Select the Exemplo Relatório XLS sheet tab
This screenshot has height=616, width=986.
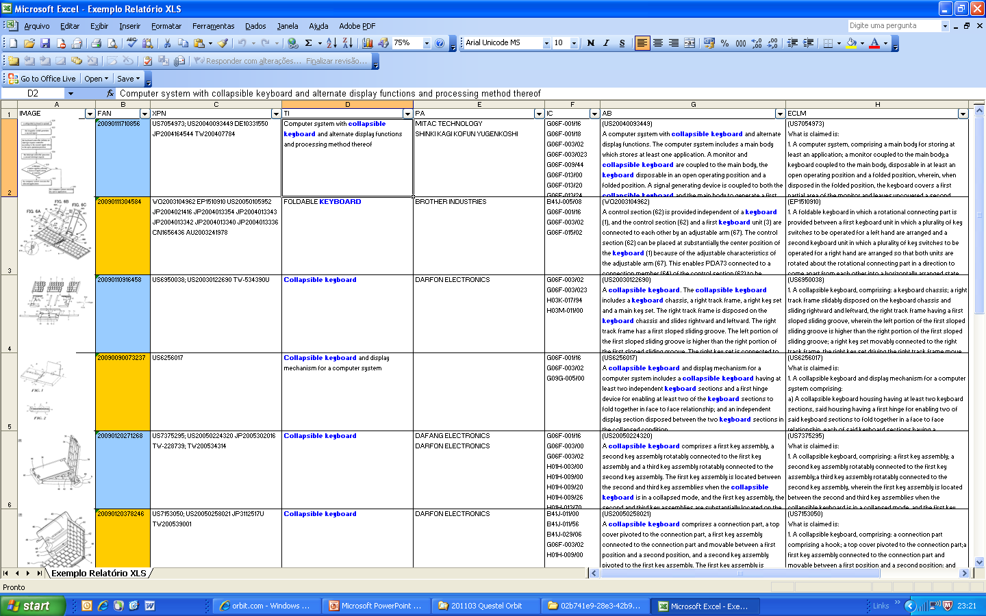(99, 573)
